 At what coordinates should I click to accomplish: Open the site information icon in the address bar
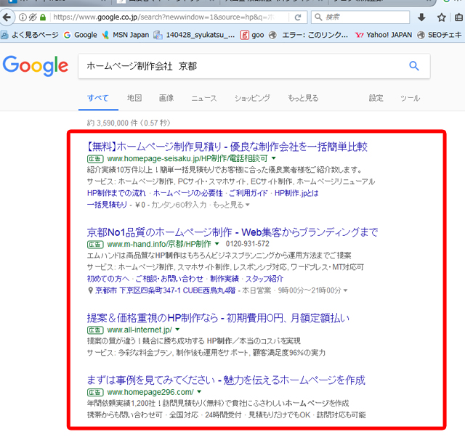click(x=23, y=17)
